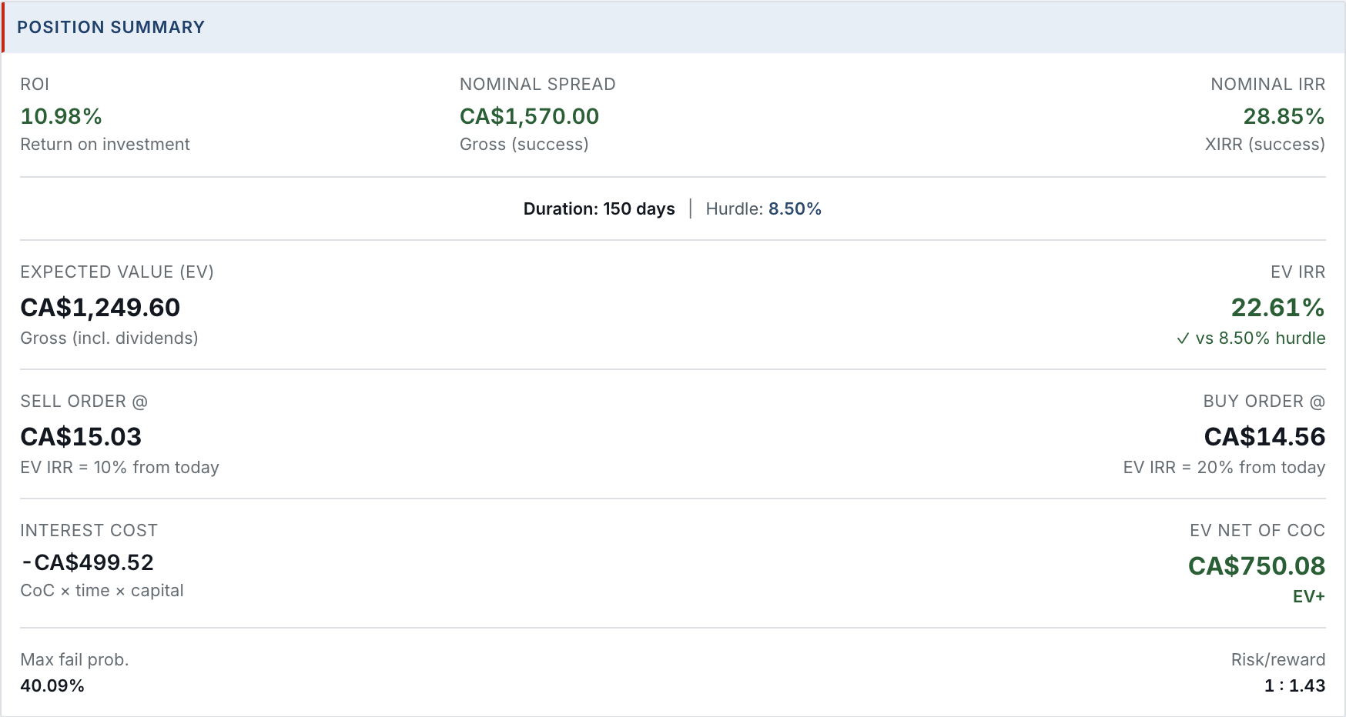1346x717 pixels.
Task: Select the EV net of CoC value CA$750.08
Action: click(x=1257, y=566)
